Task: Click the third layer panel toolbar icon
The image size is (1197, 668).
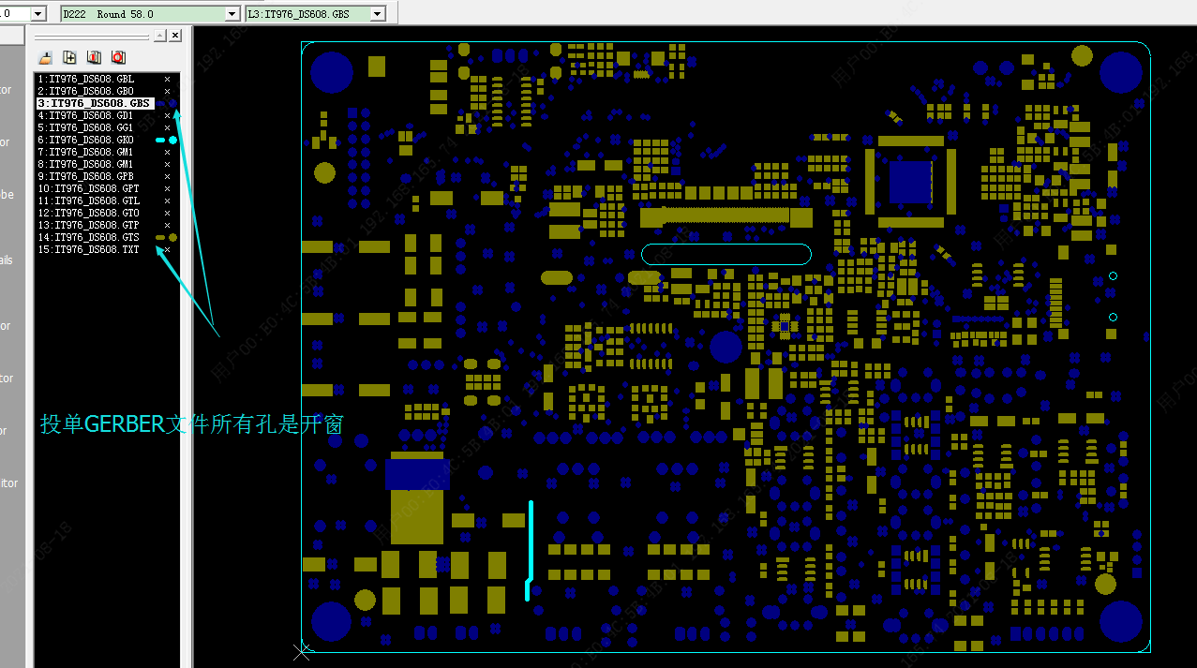Action: coord(94,57)
